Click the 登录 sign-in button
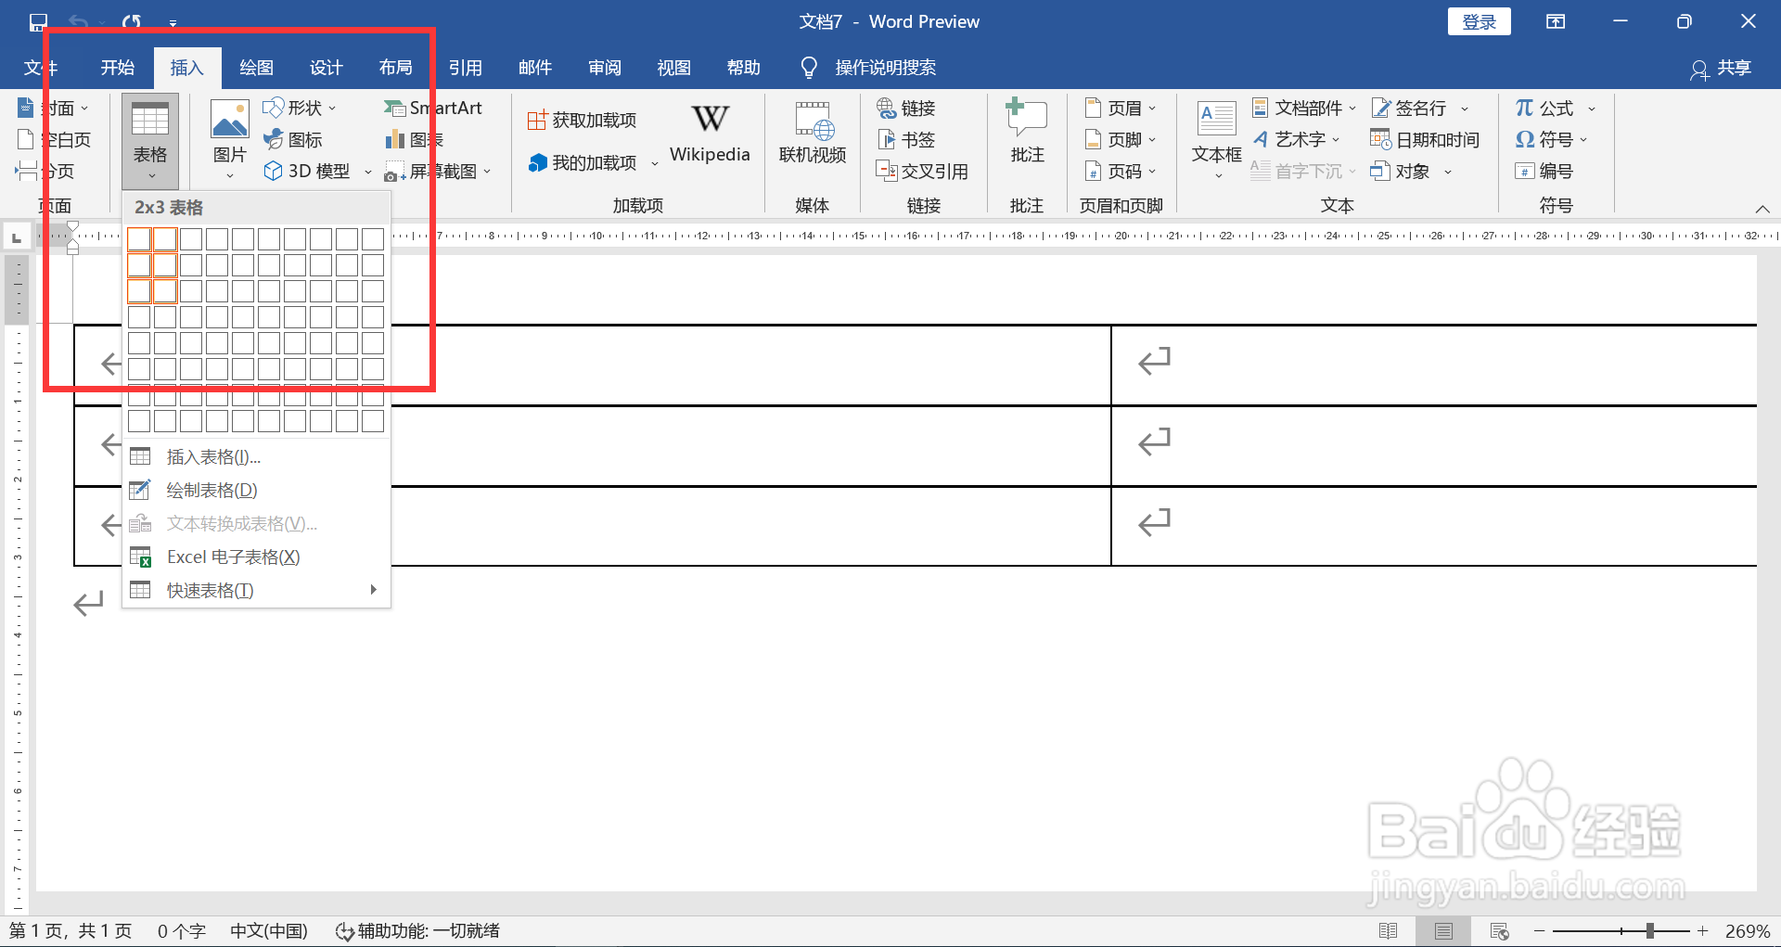 tap(1479, 20)
